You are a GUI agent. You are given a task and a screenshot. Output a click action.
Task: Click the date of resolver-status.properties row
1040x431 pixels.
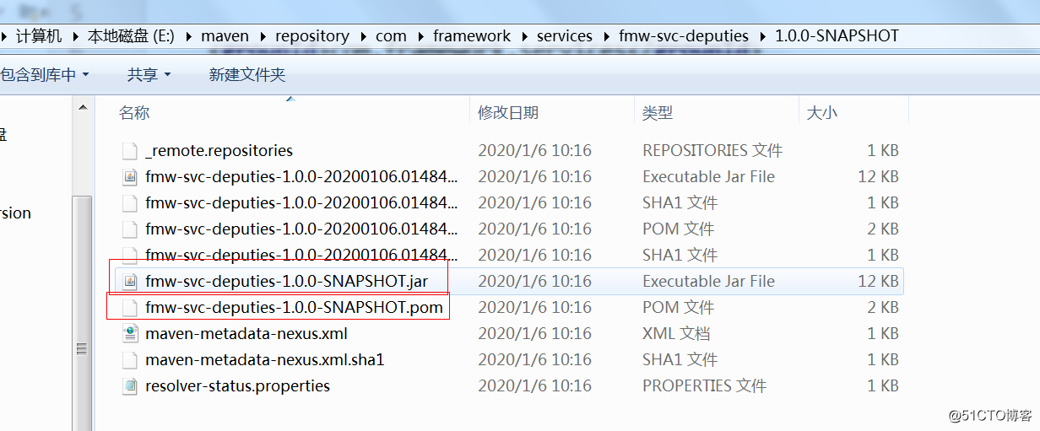click(x=534, y=386)
